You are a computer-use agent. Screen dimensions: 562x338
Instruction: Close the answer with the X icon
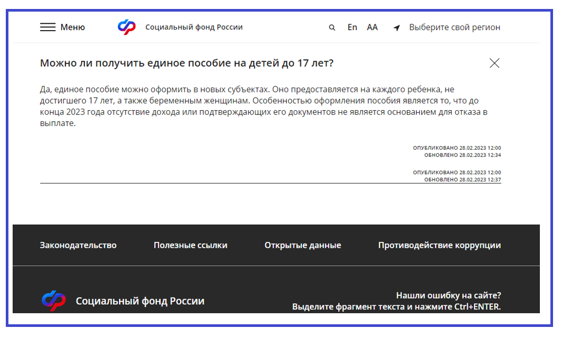494,63
